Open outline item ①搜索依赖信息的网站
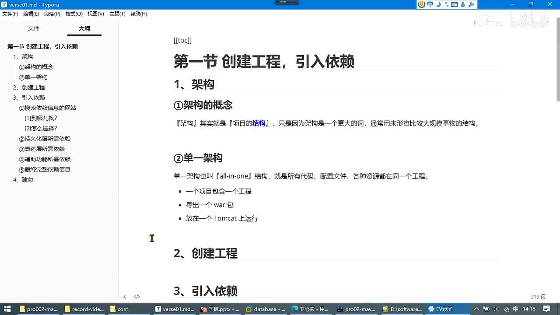The width and height of the screenshot is (560, 315). (48, 108)
